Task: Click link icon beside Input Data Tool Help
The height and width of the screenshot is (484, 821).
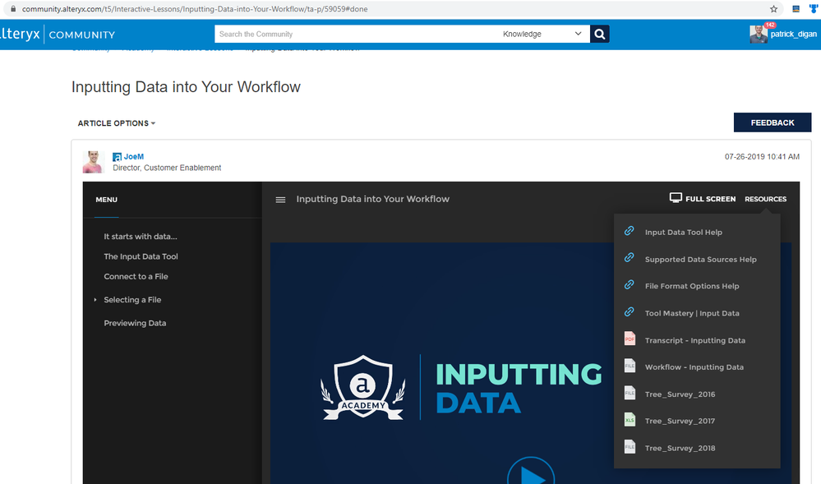Action: click(x=630, y=231)
